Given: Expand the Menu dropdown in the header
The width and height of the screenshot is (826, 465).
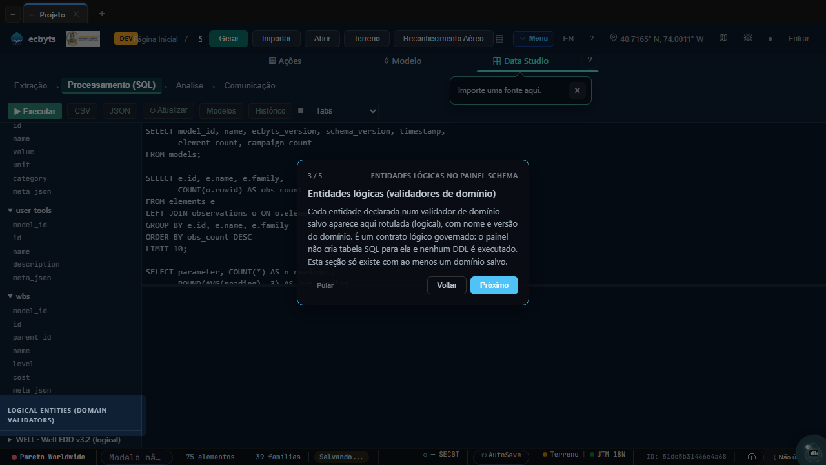Looking at the screenshot, I should click(534, 39).
